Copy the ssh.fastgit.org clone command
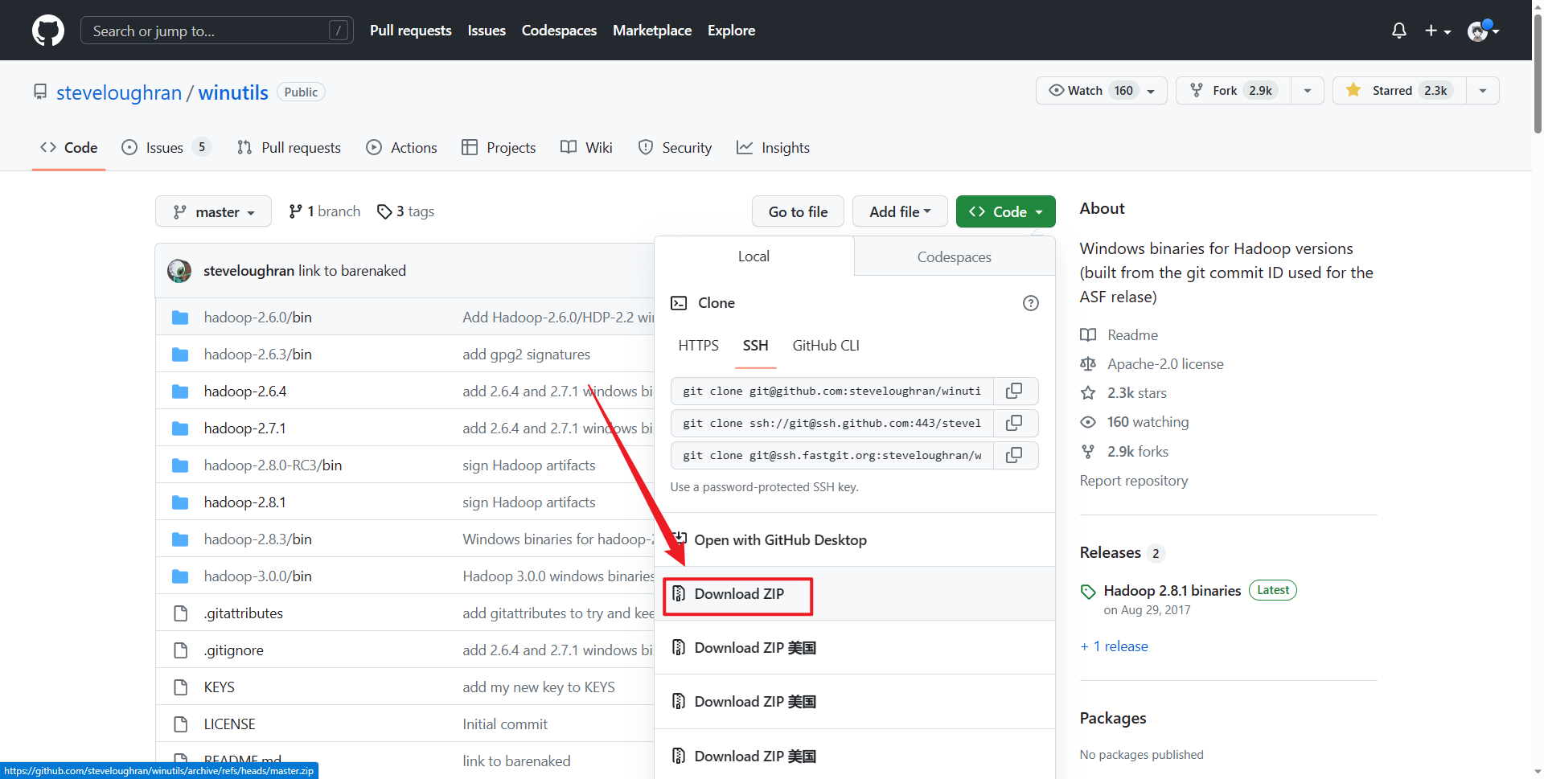Viewport: 1544px width, 779px height. pyautogui.click(x=1016, y=455)
